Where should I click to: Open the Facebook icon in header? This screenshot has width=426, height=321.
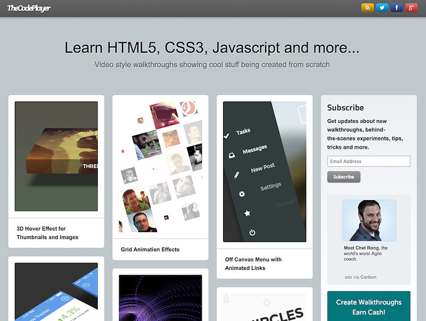point(397,7)
